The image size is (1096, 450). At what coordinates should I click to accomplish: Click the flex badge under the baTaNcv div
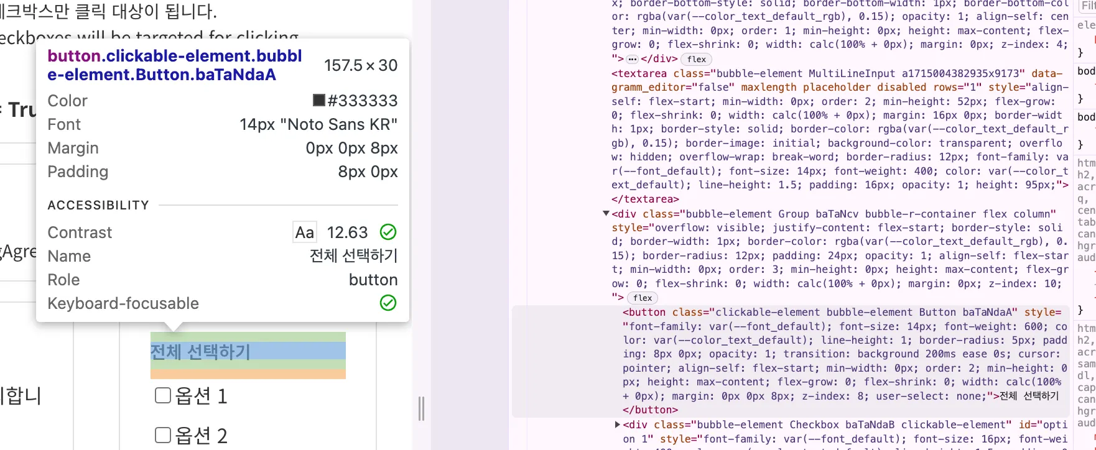pos(643,298)
